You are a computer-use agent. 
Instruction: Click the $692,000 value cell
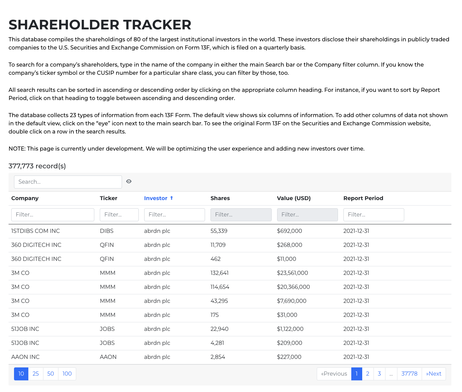[289, 231]
